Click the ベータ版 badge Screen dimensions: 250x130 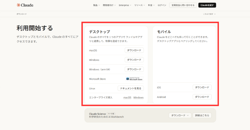111,114
